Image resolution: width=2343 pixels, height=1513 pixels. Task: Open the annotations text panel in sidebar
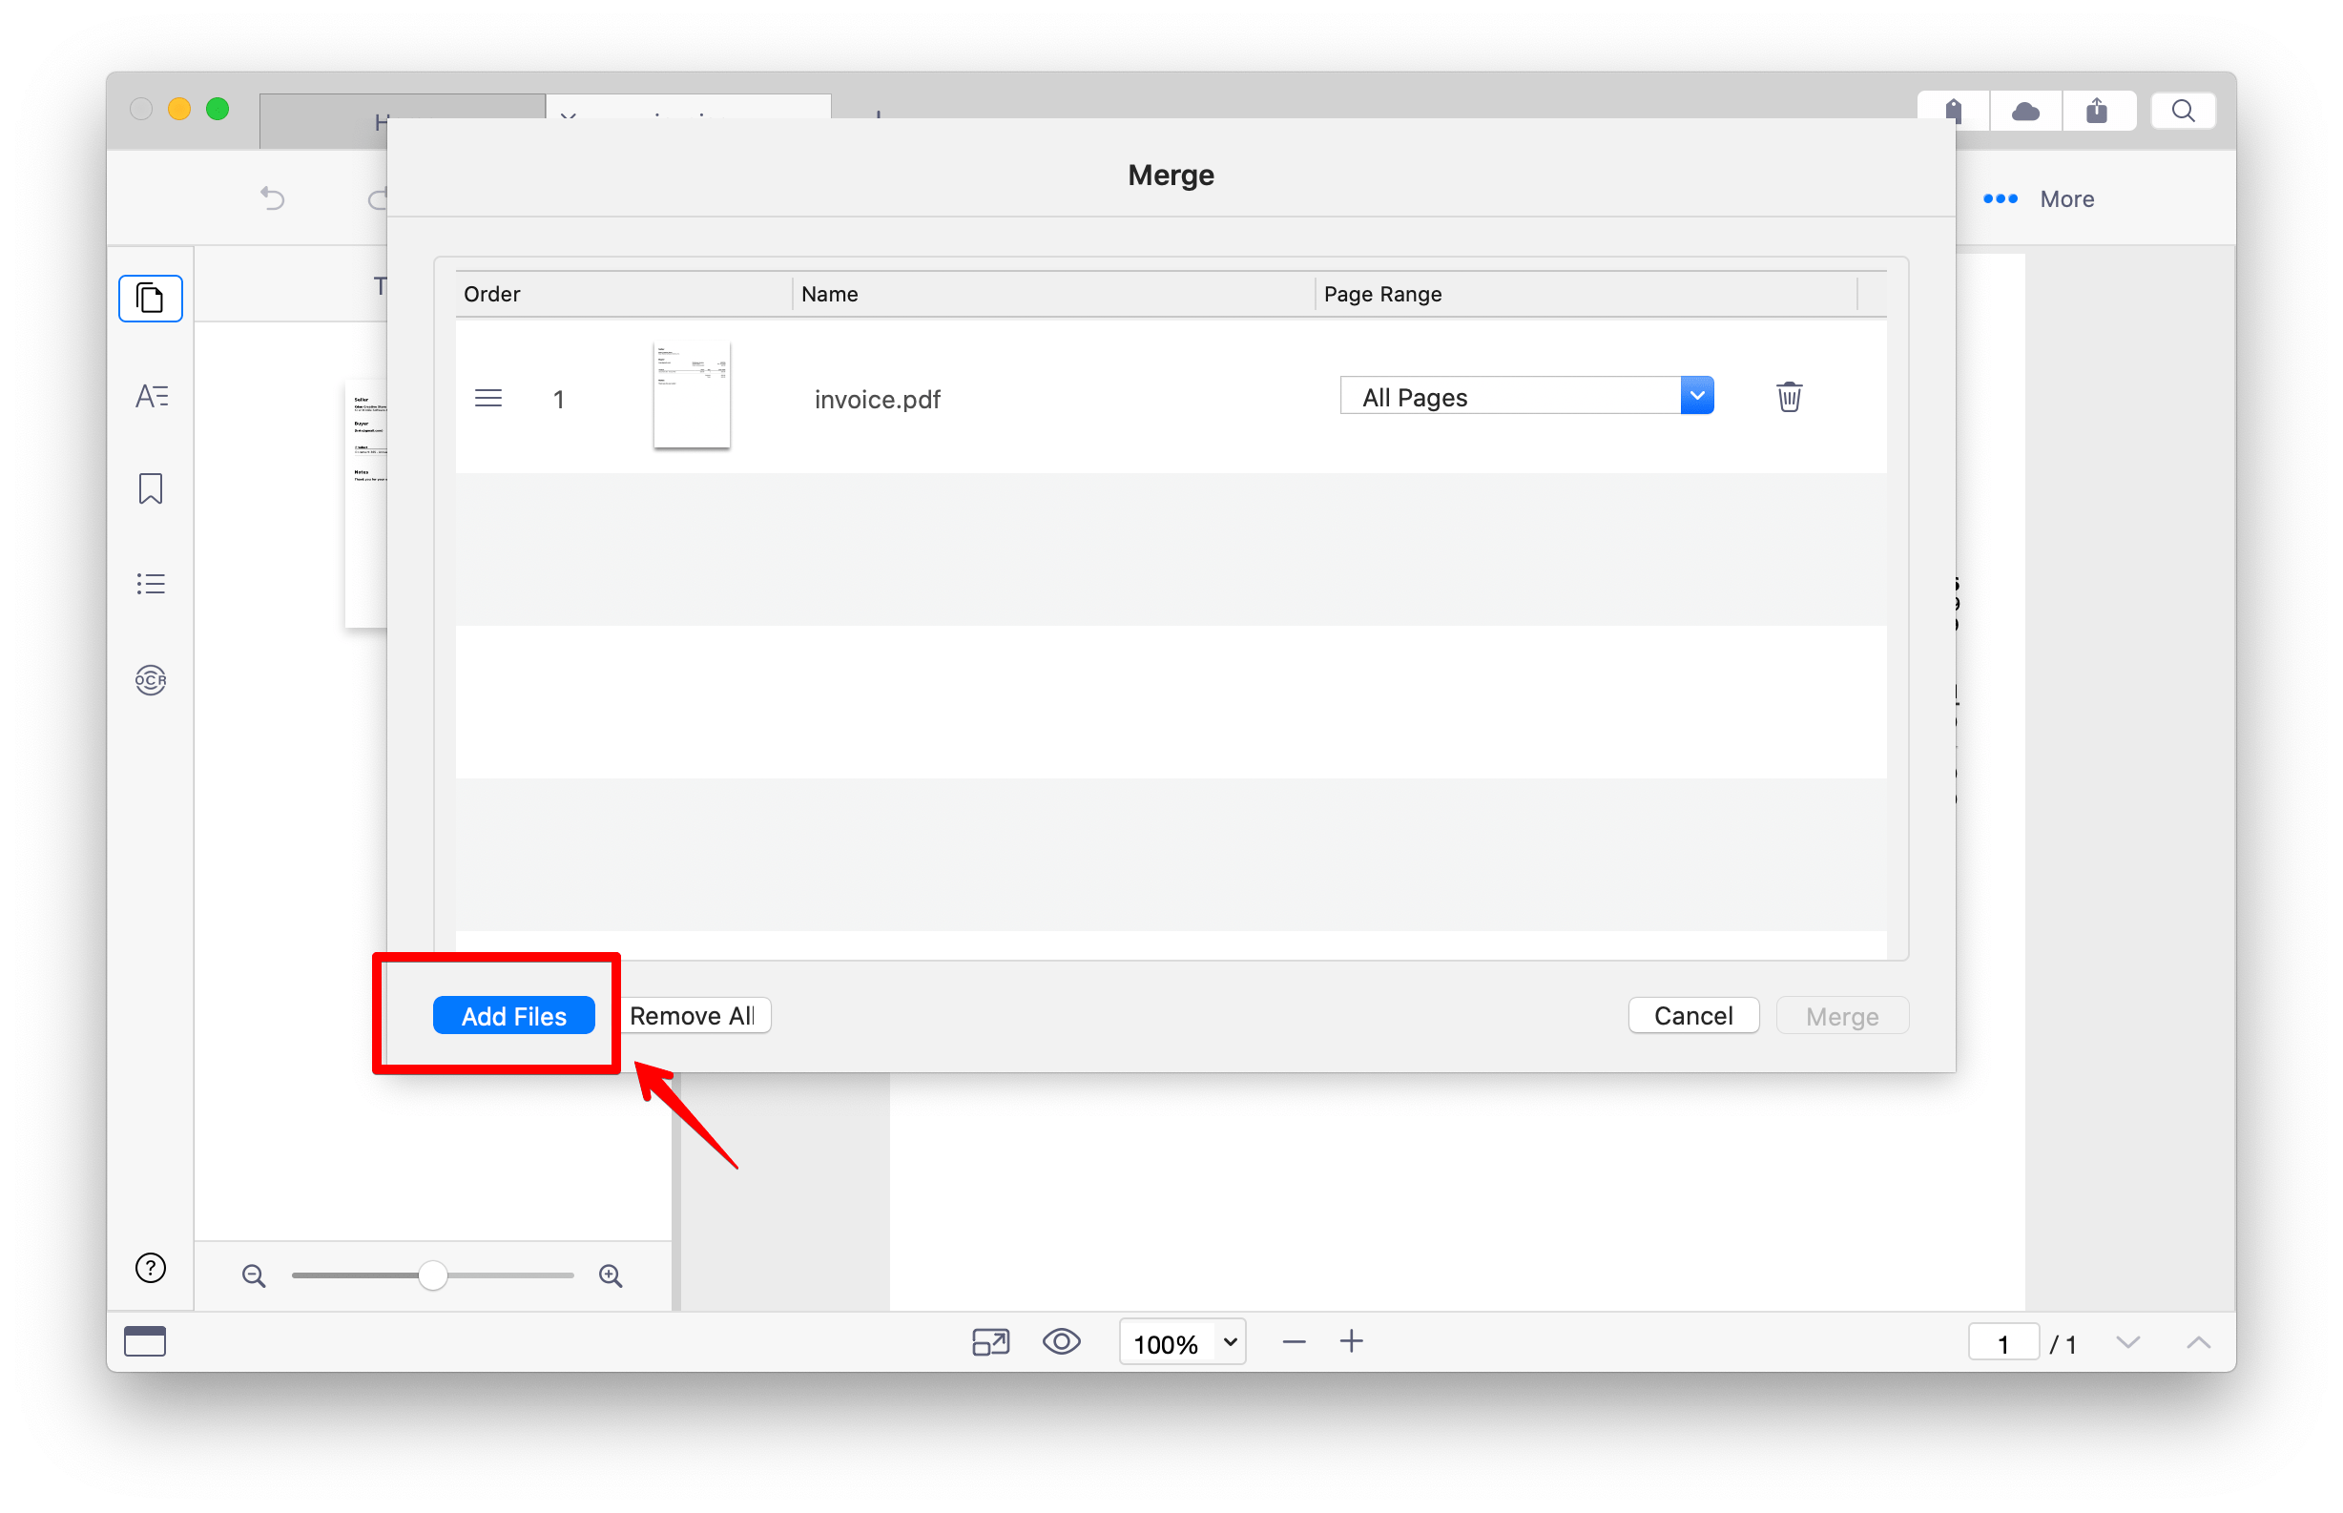[x=151, y=395]
